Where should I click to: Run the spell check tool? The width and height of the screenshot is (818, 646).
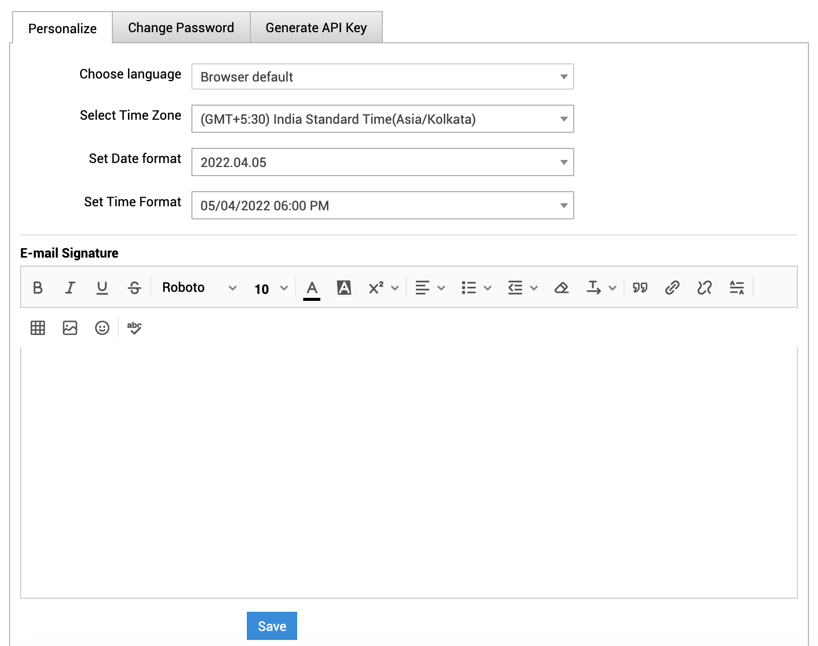tap(134, 328)
